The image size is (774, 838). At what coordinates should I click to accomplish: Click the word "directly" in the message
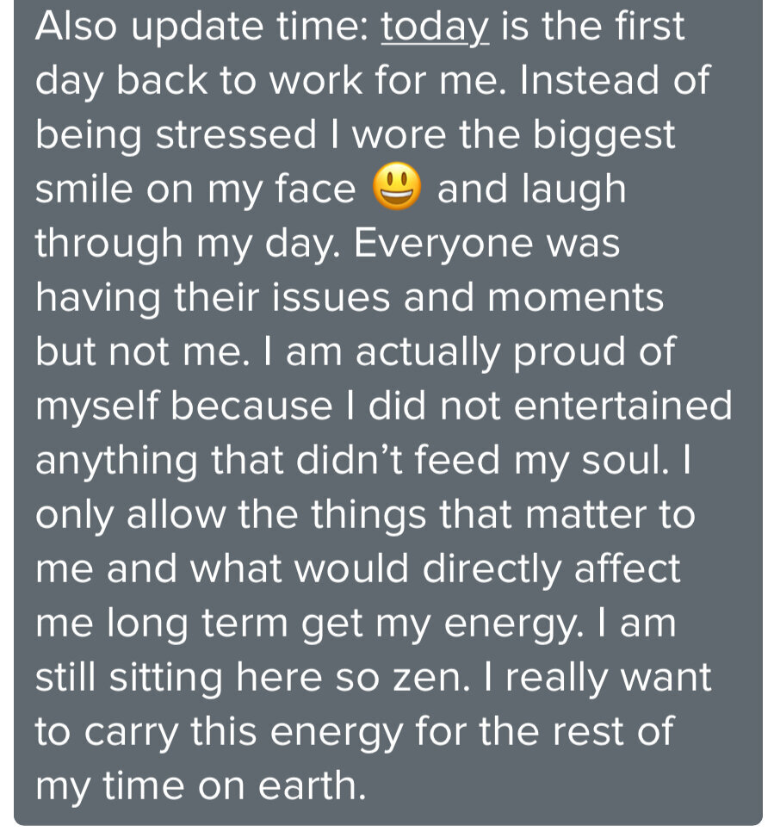[x=492, y=569]
